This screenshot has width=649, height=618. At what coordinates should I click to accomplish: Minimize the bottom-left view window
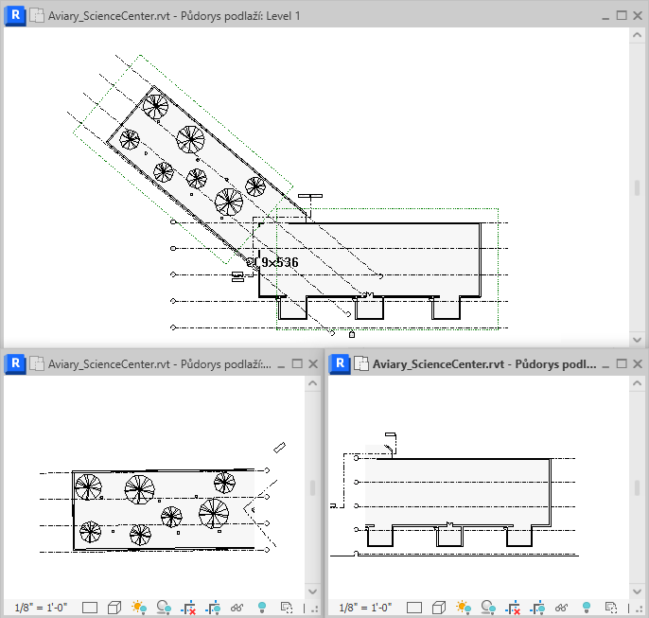(281, 363)
